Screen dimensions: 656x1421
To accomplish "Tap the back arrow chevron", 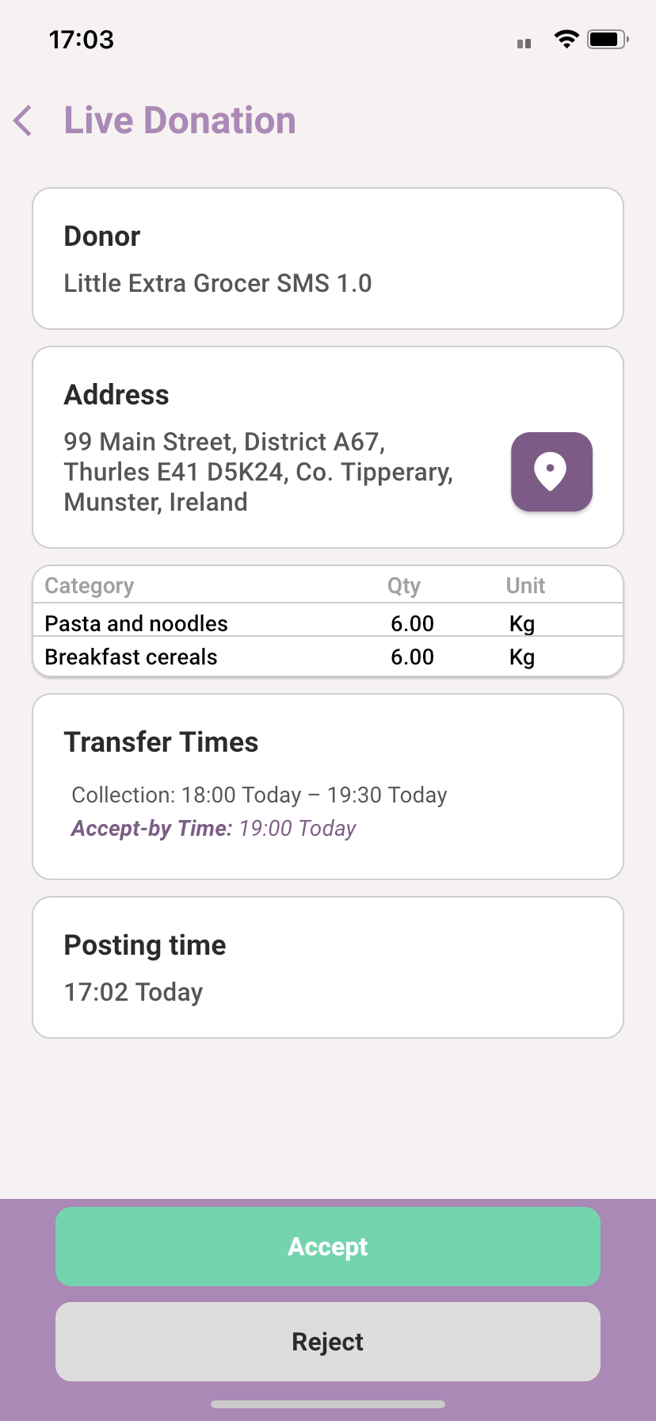I will tap(24, 121).
